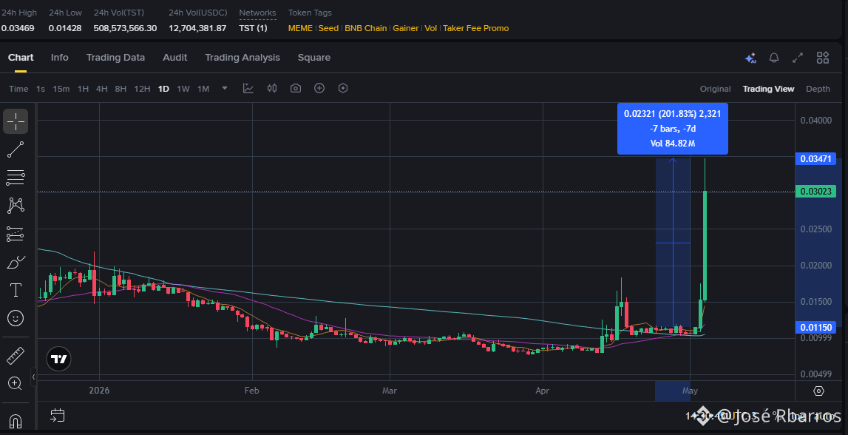Take a chart snapshot with camera
The image size is (848, 435).
295,88
